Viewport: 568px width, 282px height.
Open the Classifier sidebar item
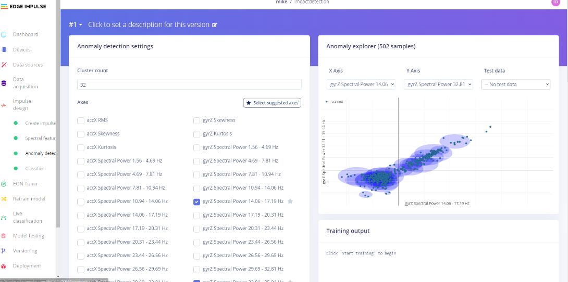(34, 169)
